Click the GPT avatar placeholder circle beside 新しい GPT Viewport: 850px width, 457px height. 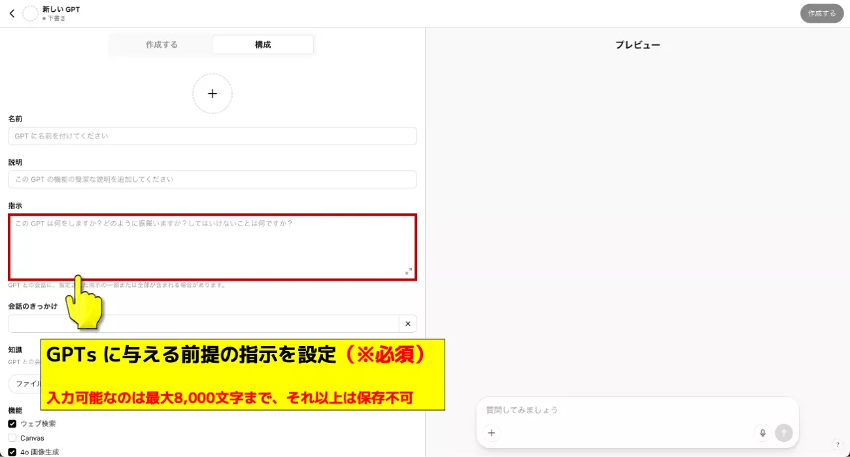click(x=30, y=14)
